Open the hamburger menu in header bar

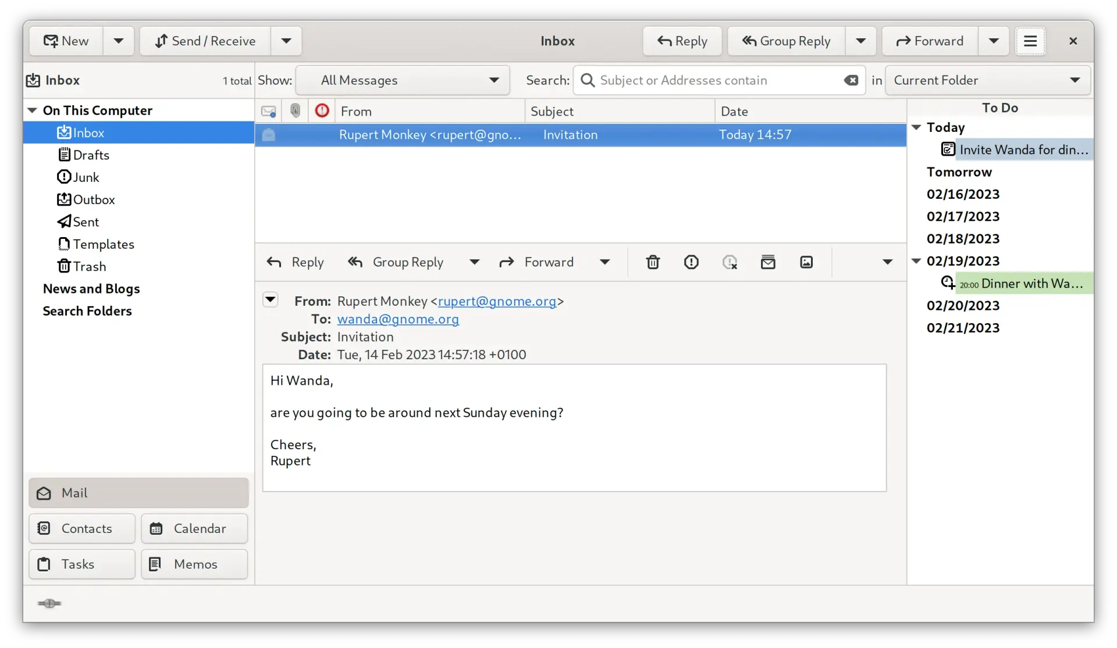1030,41
